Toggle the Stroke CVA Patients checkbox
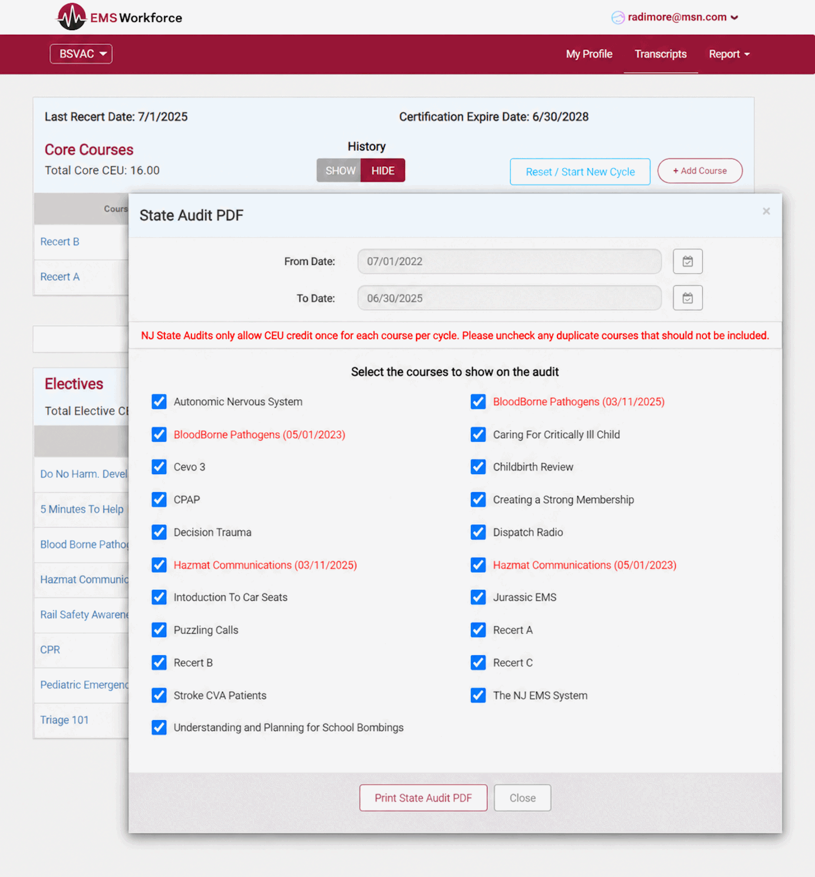The height and width of the screenshot is (877, 815). point(159,695)
